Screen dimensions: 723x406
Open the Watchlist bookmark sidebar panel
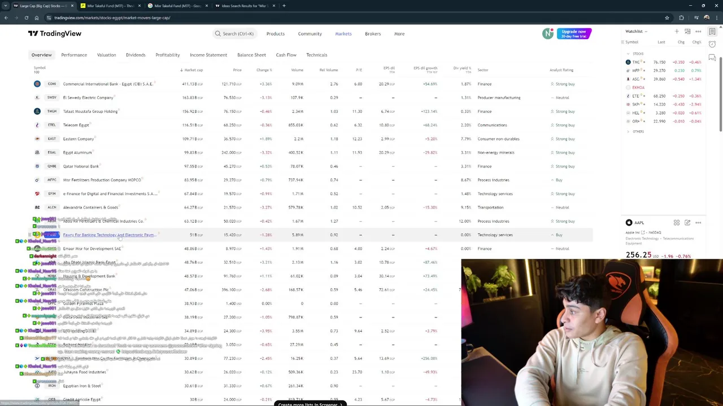[x=713, y=32]
